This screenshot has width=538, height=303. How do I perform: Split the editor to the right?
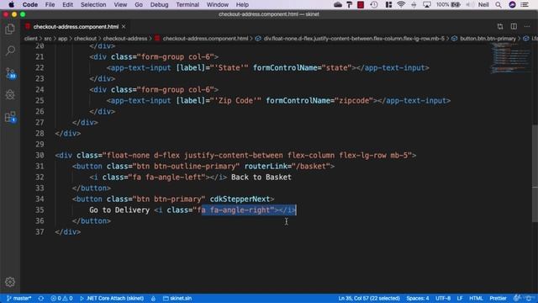(514, 26)
